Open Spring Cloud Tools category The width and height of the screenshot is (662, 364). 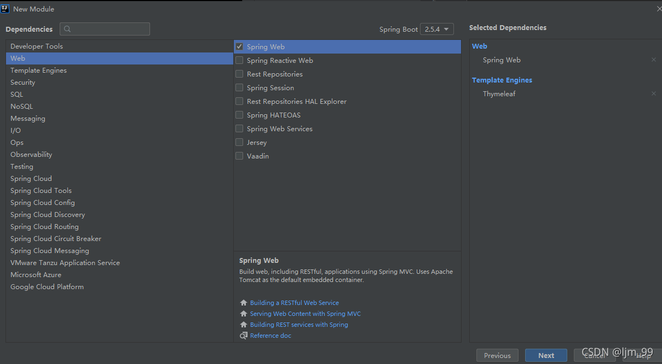tap(119, 191)
